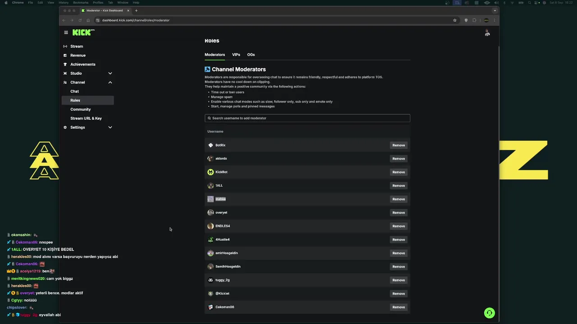
Task: Open the Chrome tab search dropdown
Action: (x=495, y=10)
